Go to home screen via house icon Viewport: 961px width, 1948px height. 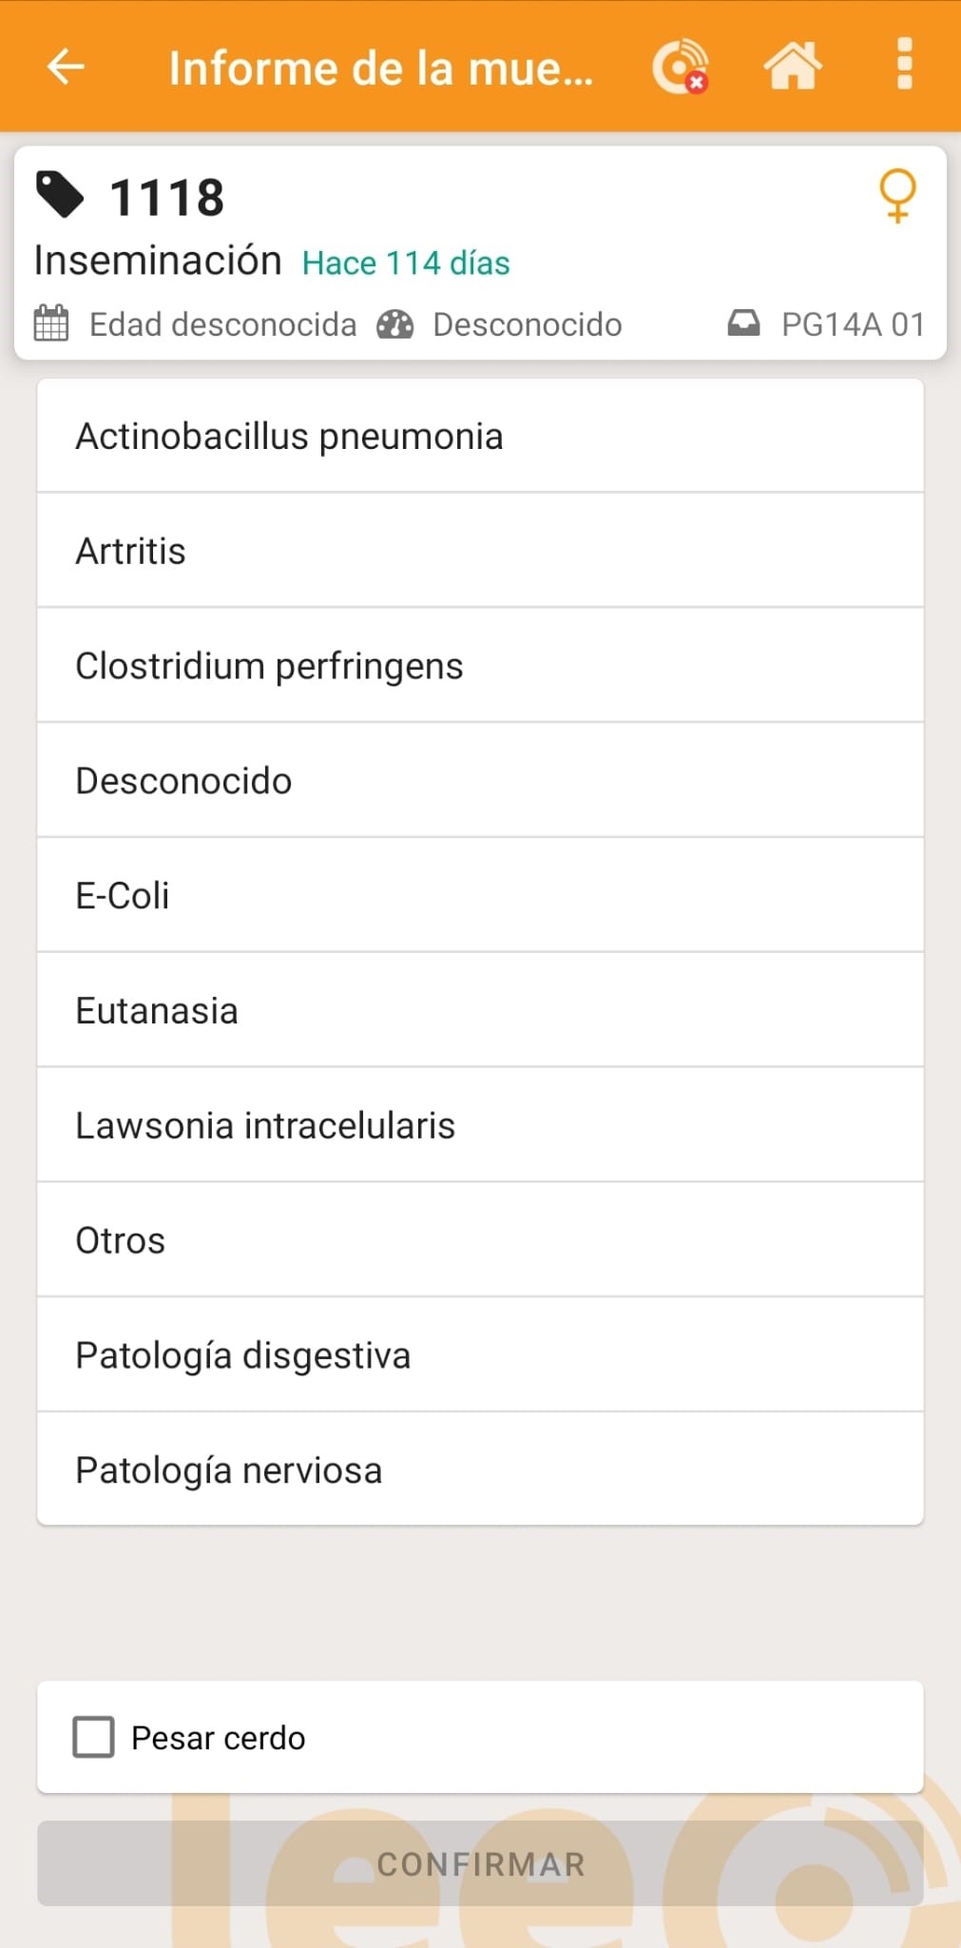[792, 67]
